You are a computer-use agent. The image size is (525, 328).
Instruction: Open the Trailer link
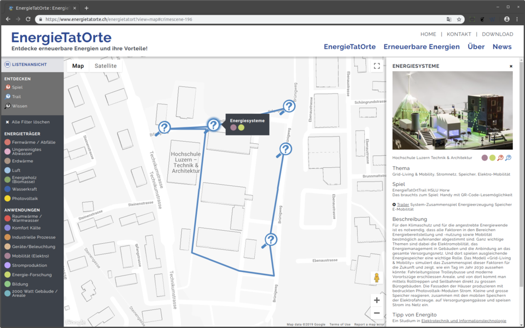tap(403, 204)
